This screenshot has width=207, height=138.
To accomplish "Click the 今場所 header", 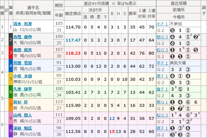I will 178,17.
